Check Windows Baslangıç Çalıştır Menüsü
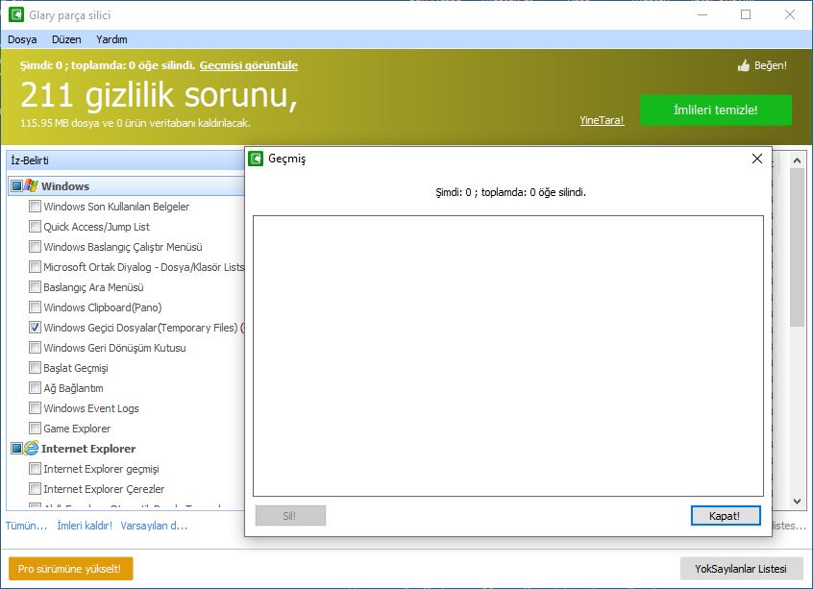Image resolution: width=813 pixels, height=589 pixels. tap(35, 246)
